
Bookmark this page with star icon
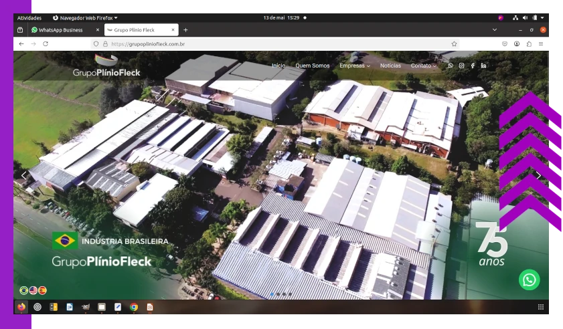(454, 43)
